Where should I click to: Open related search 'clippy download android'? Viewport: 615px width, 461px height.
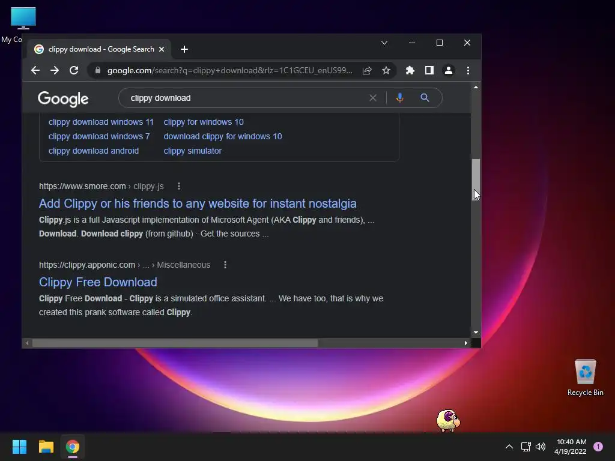94,151
